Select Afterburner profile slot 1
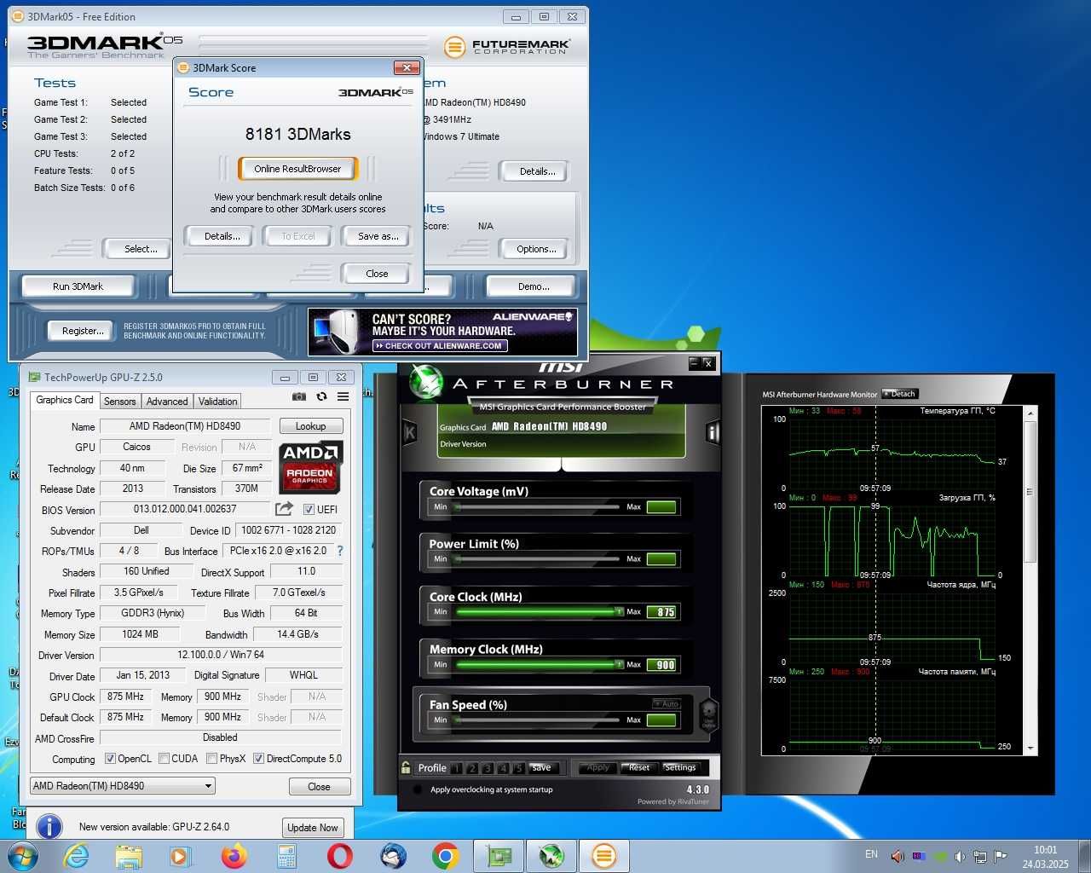This screenshot has height=873, width=1091. (457, 768)
